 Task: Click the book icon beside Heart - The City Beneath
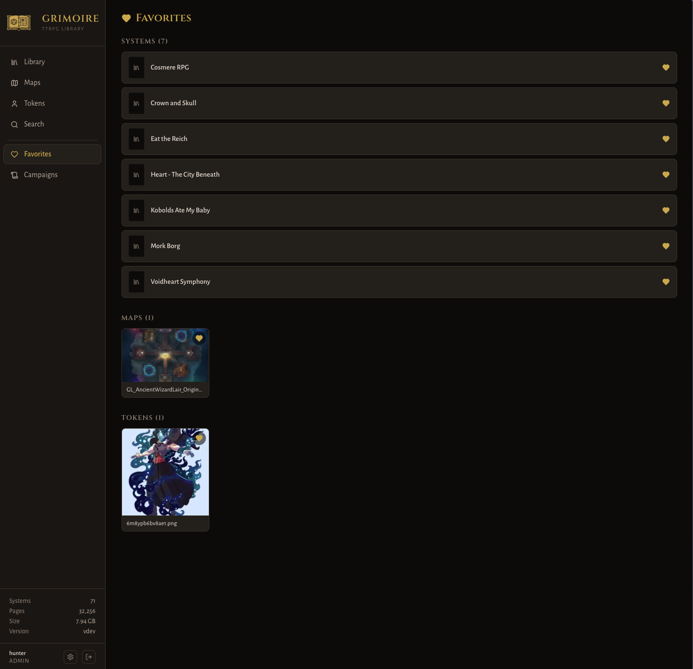click(136, 175)
